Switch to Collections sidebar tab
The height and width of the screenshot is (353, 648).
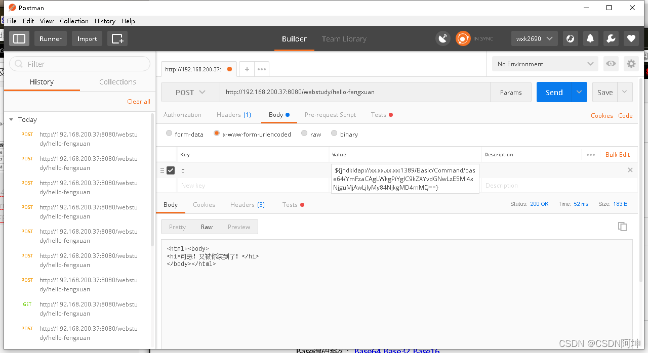117,82
